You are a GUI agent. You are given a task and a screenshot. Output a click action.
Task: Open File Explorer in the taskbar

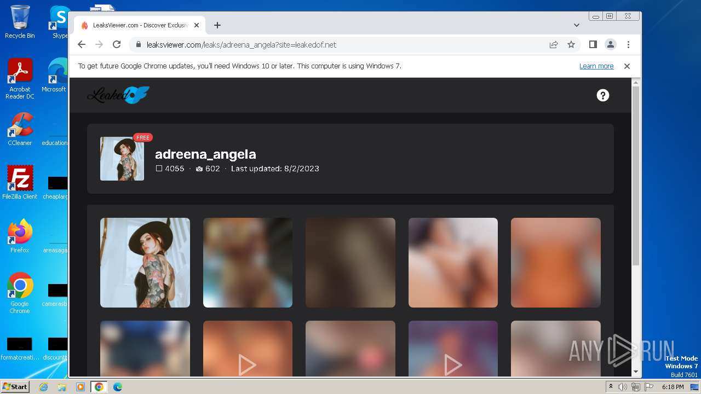tap(62, 387)
